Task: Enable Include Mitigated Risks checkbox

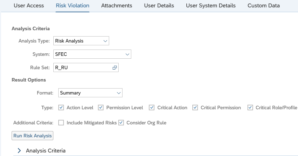Action: tap(61, 123)
